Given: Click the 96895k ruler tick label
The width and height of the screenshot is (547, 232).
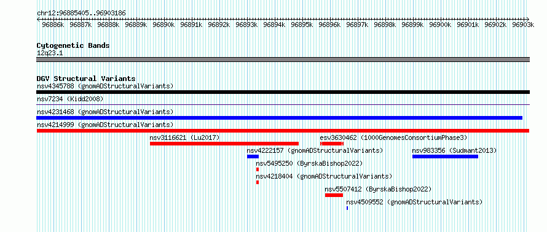Looking at the screenshot, I should (x=302, y=25).
